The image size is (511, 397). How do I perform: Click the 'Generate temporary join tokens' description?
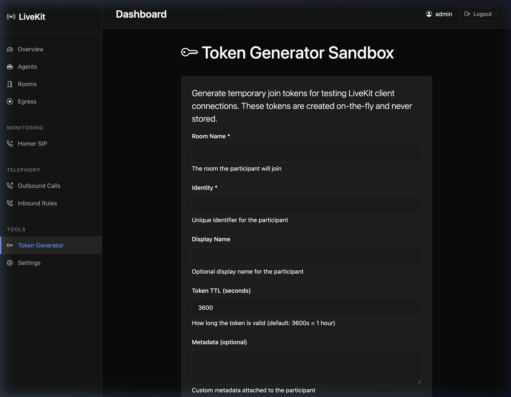302,106
